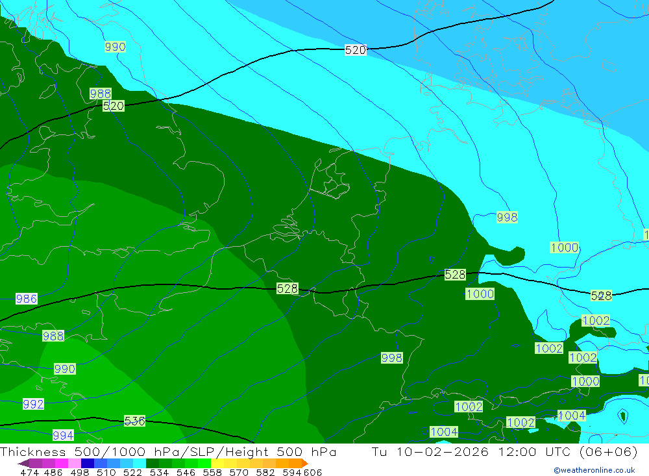Click the 536 height contour label
This screenshot has width=649, height=476.
[135, 421]
